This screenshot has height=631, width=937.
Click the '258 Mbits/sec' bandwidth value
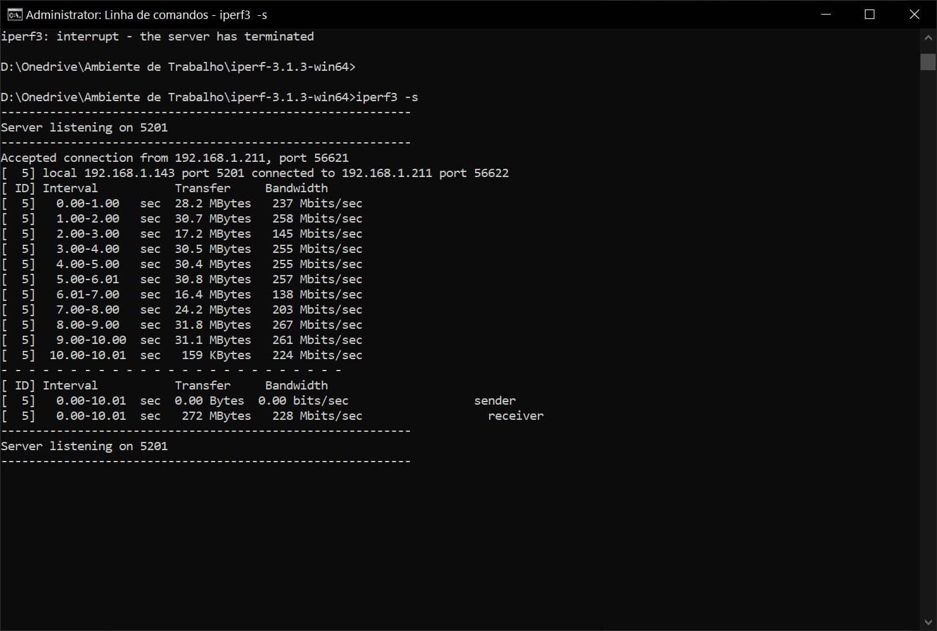point(317,219)
